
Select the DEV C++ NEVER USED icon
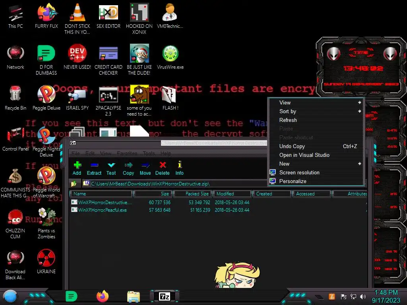(x=78, y=57)
